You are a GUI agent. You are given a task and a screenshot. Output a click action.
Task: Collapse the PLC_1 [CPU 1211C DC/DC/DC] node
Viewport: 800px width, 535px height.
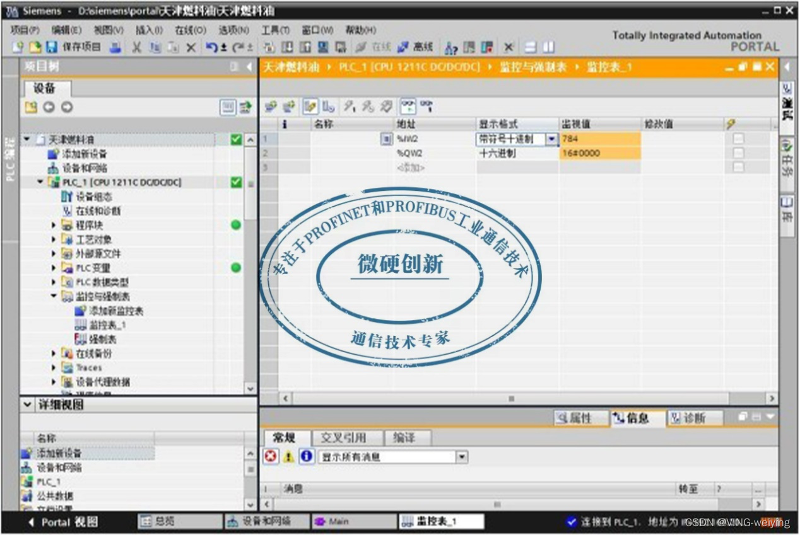(x=41, y=182)
